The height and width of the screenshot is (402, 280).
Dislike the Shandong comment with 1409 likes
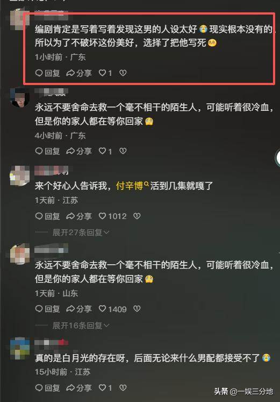pyautogui.click(x=137, y=309)
